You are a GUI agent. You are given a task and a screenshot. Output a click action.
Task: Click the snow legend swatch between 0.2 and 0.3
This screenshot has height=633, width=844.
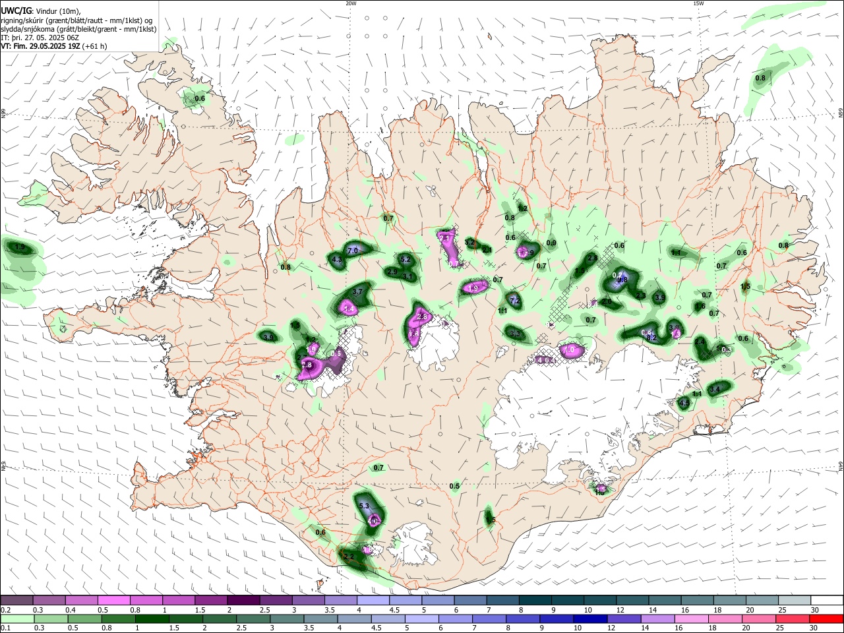pos(16,601)
